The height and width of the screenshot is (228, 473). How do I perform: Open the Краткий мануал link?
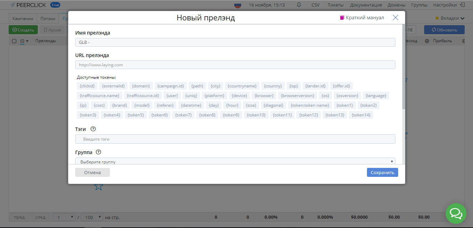pos(362,18)
